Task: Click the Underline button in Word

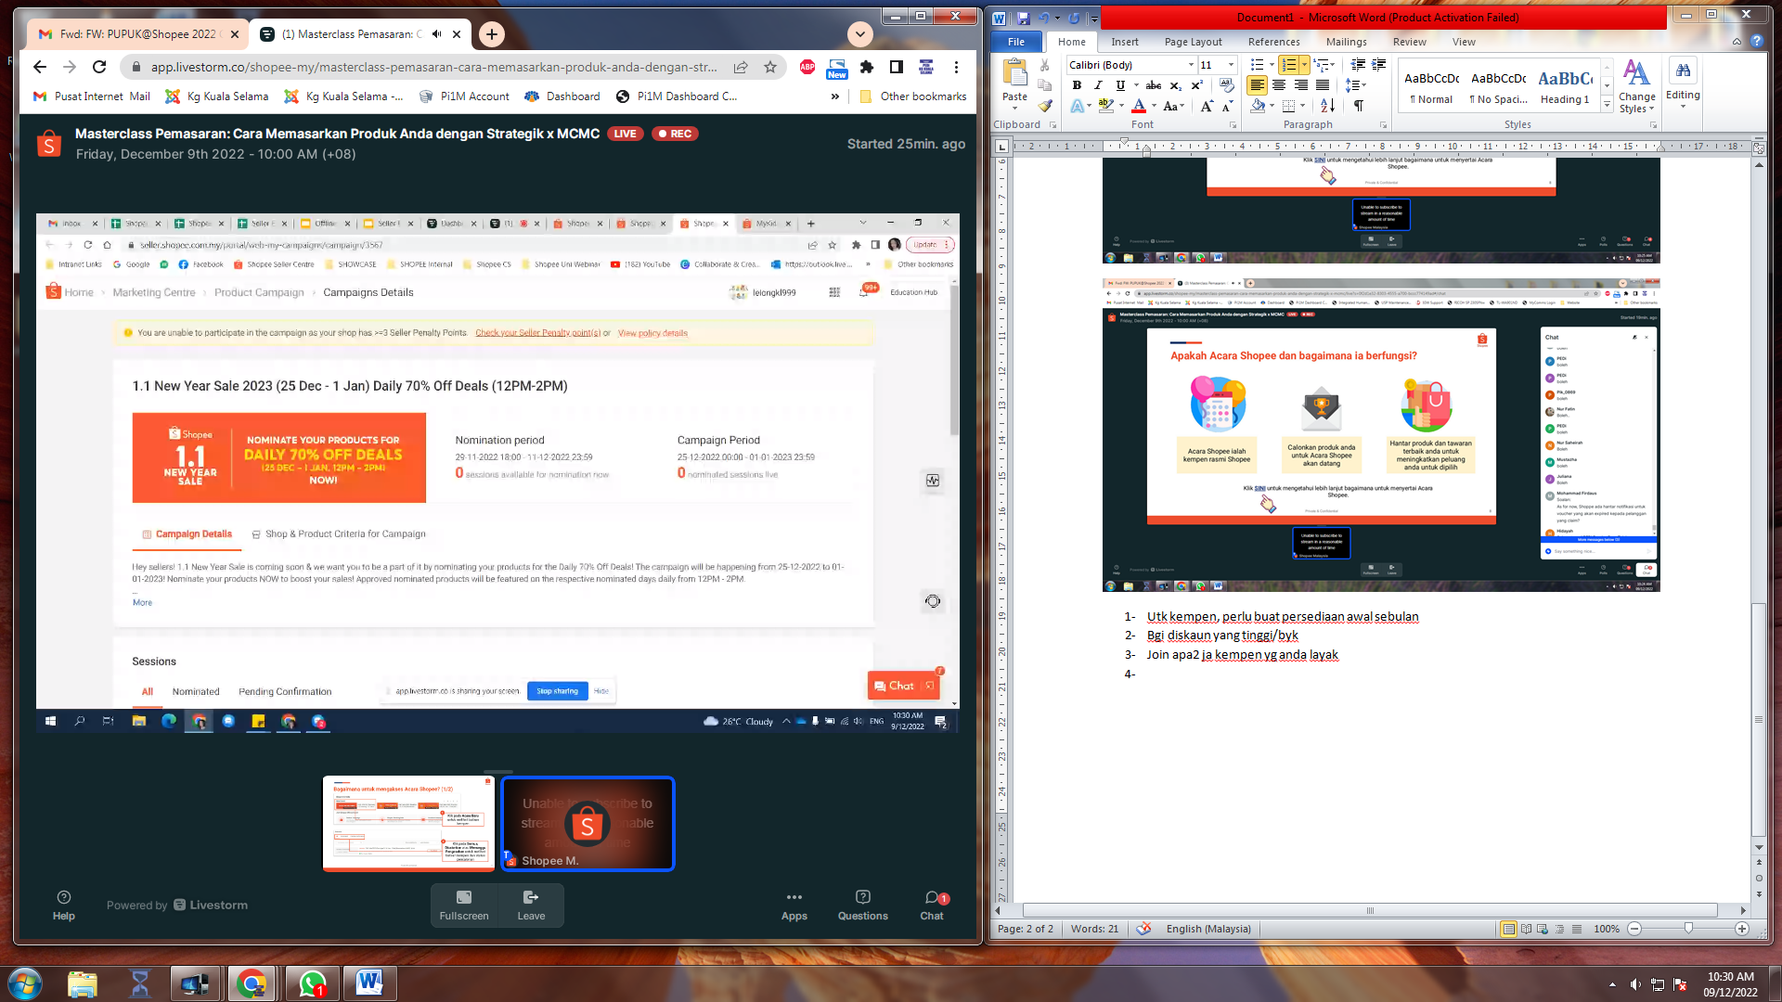Action: point(1120,85)
